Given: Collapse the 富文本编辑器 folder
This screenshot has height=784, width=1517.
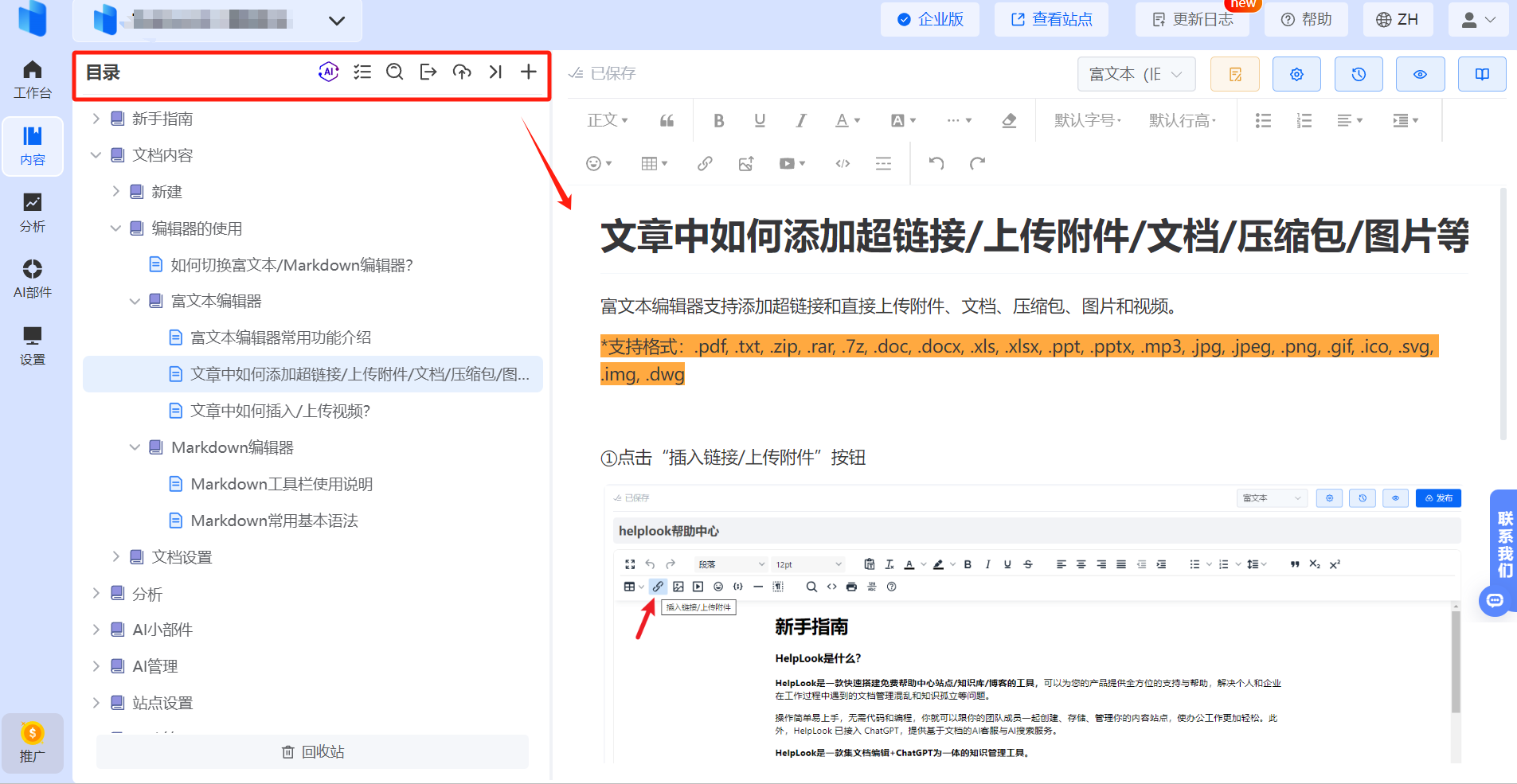Looking at the screenshot, I should click(x=135, y=301).
